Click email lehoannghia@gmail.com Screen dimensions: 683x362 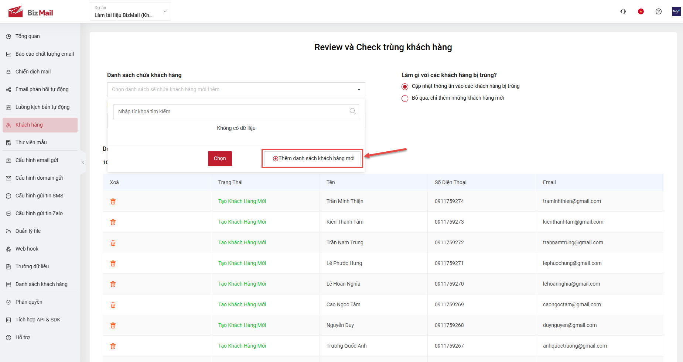coord(571,284)
